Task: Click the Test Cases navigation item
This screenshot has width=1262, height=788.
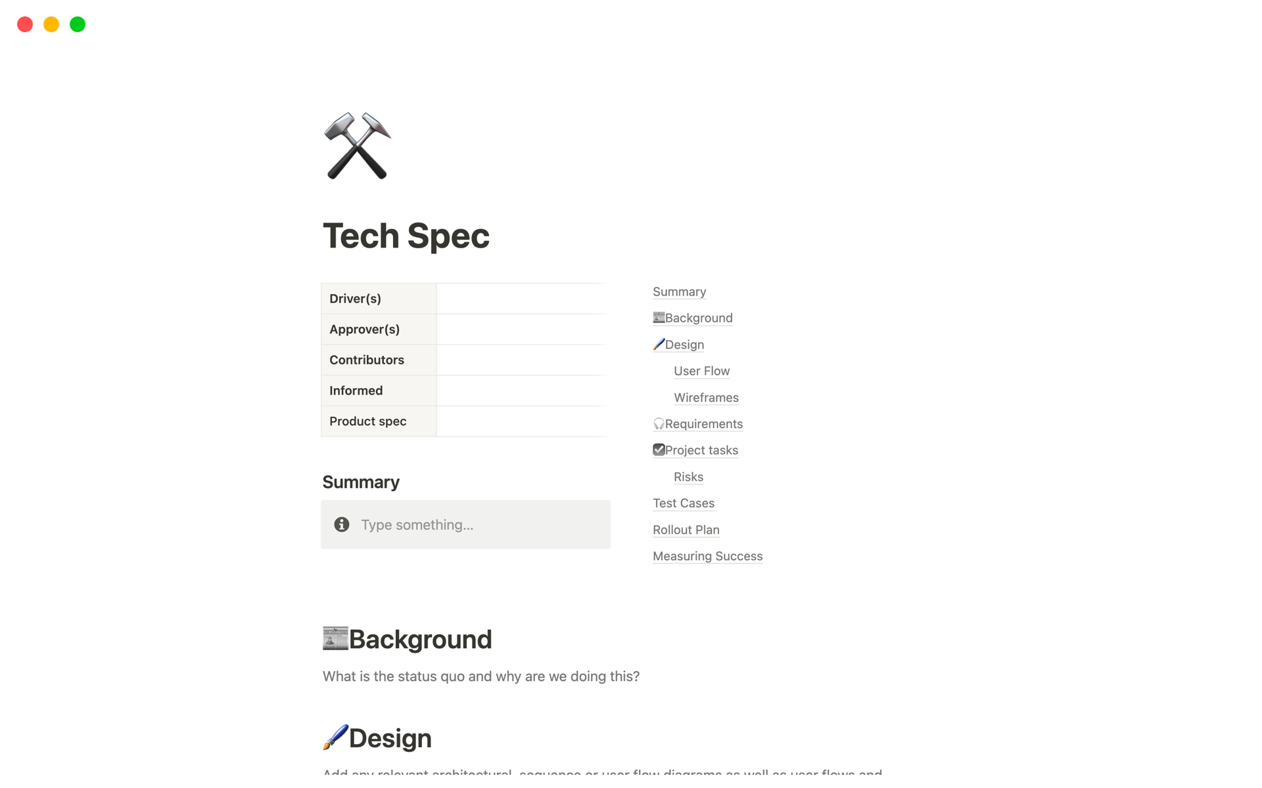Action: point(683,503)
